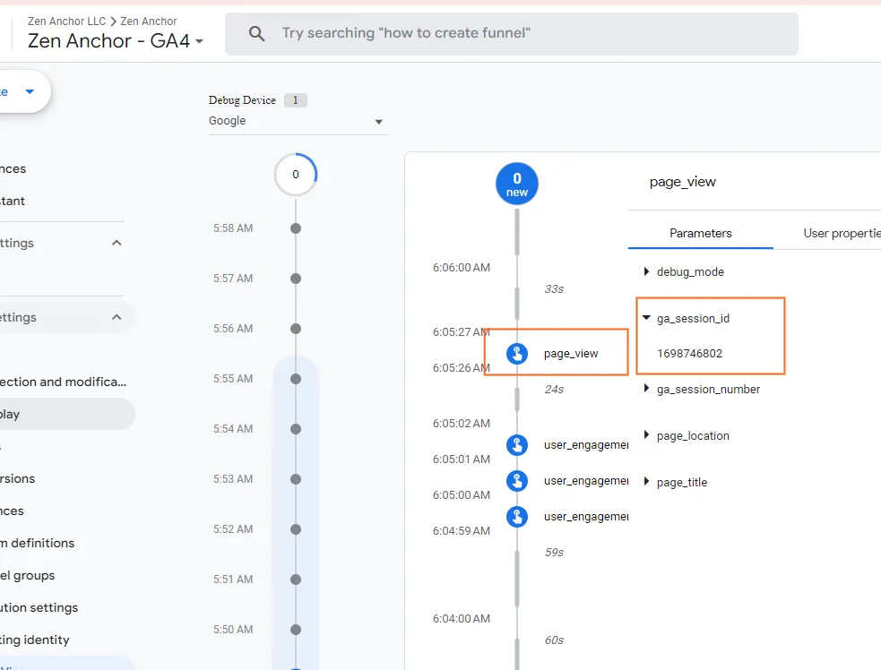The image size is (881, 670).
Task: Click the 33s gap duration label
Action: pyautogui.click(x=554, y=289)
